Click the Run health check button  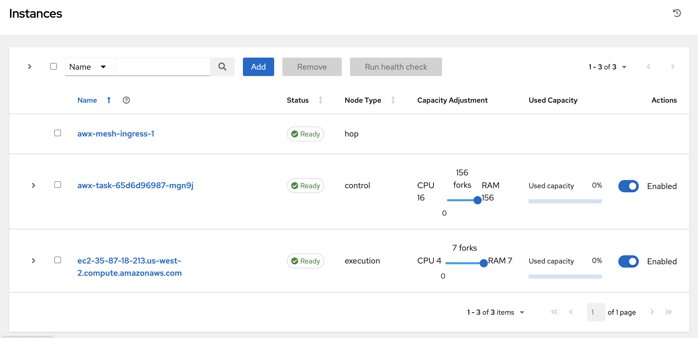click(x=396, y=67)
